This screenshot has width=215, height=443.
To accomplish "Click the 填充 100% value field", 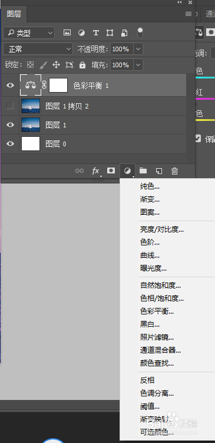I will pyautogui.click(x=122, y=65).
